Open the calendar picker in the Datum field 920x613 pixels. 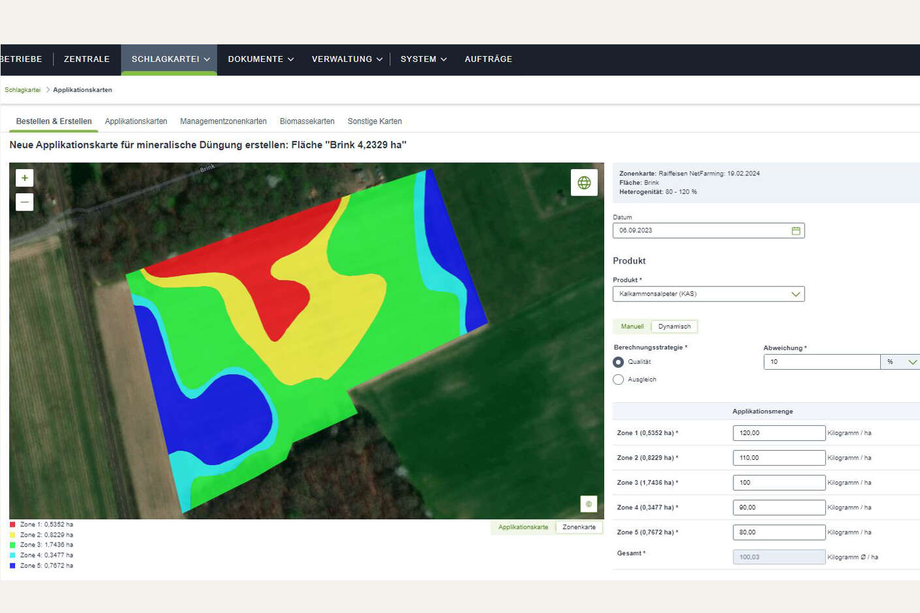(x=796, y=231)
